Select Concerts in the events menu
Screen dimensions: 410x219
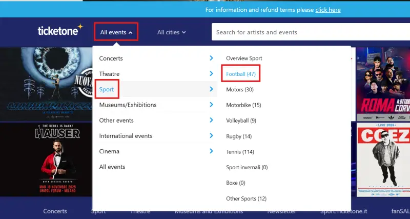pos(111,58)
